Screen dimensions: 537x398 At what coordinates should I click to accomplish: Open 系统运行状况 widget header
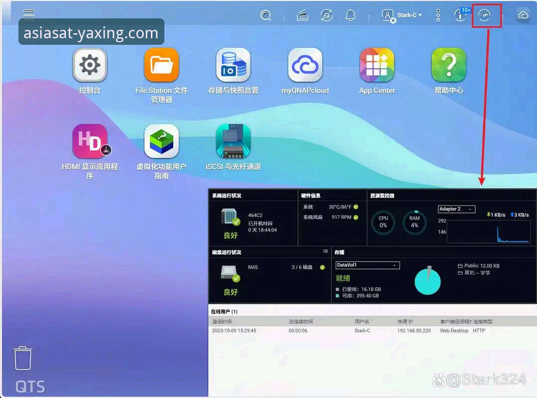[226, 196]
